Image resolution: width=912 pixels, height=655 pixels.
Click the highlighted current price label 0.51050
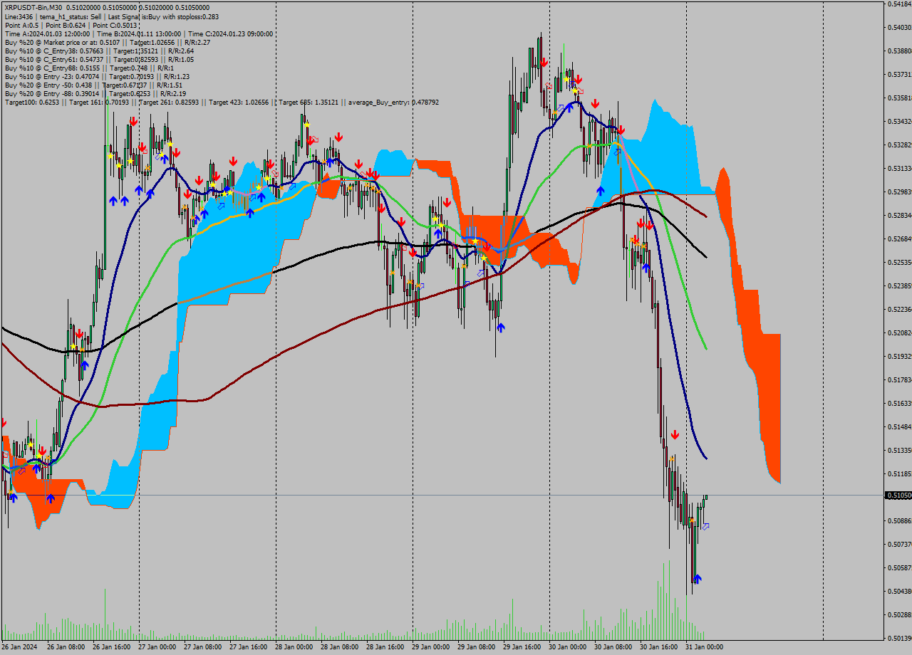click(898, 495)
